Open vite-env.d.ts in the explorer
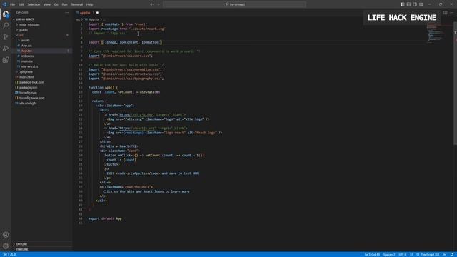The height and width of the screenshot is (257, 457). coord(29,66)
